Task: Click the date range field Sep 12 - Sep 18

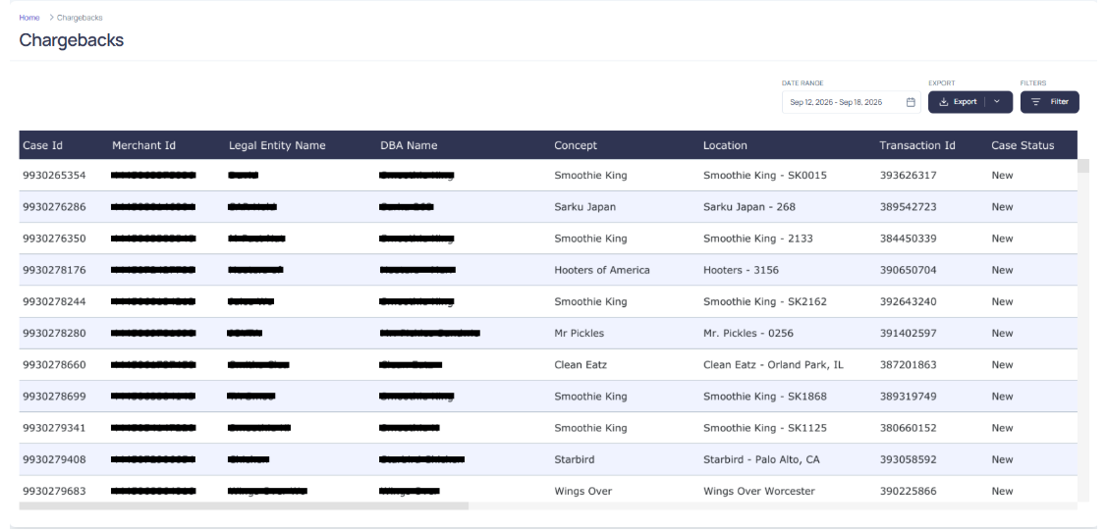Action: click(x=851, y=102)
